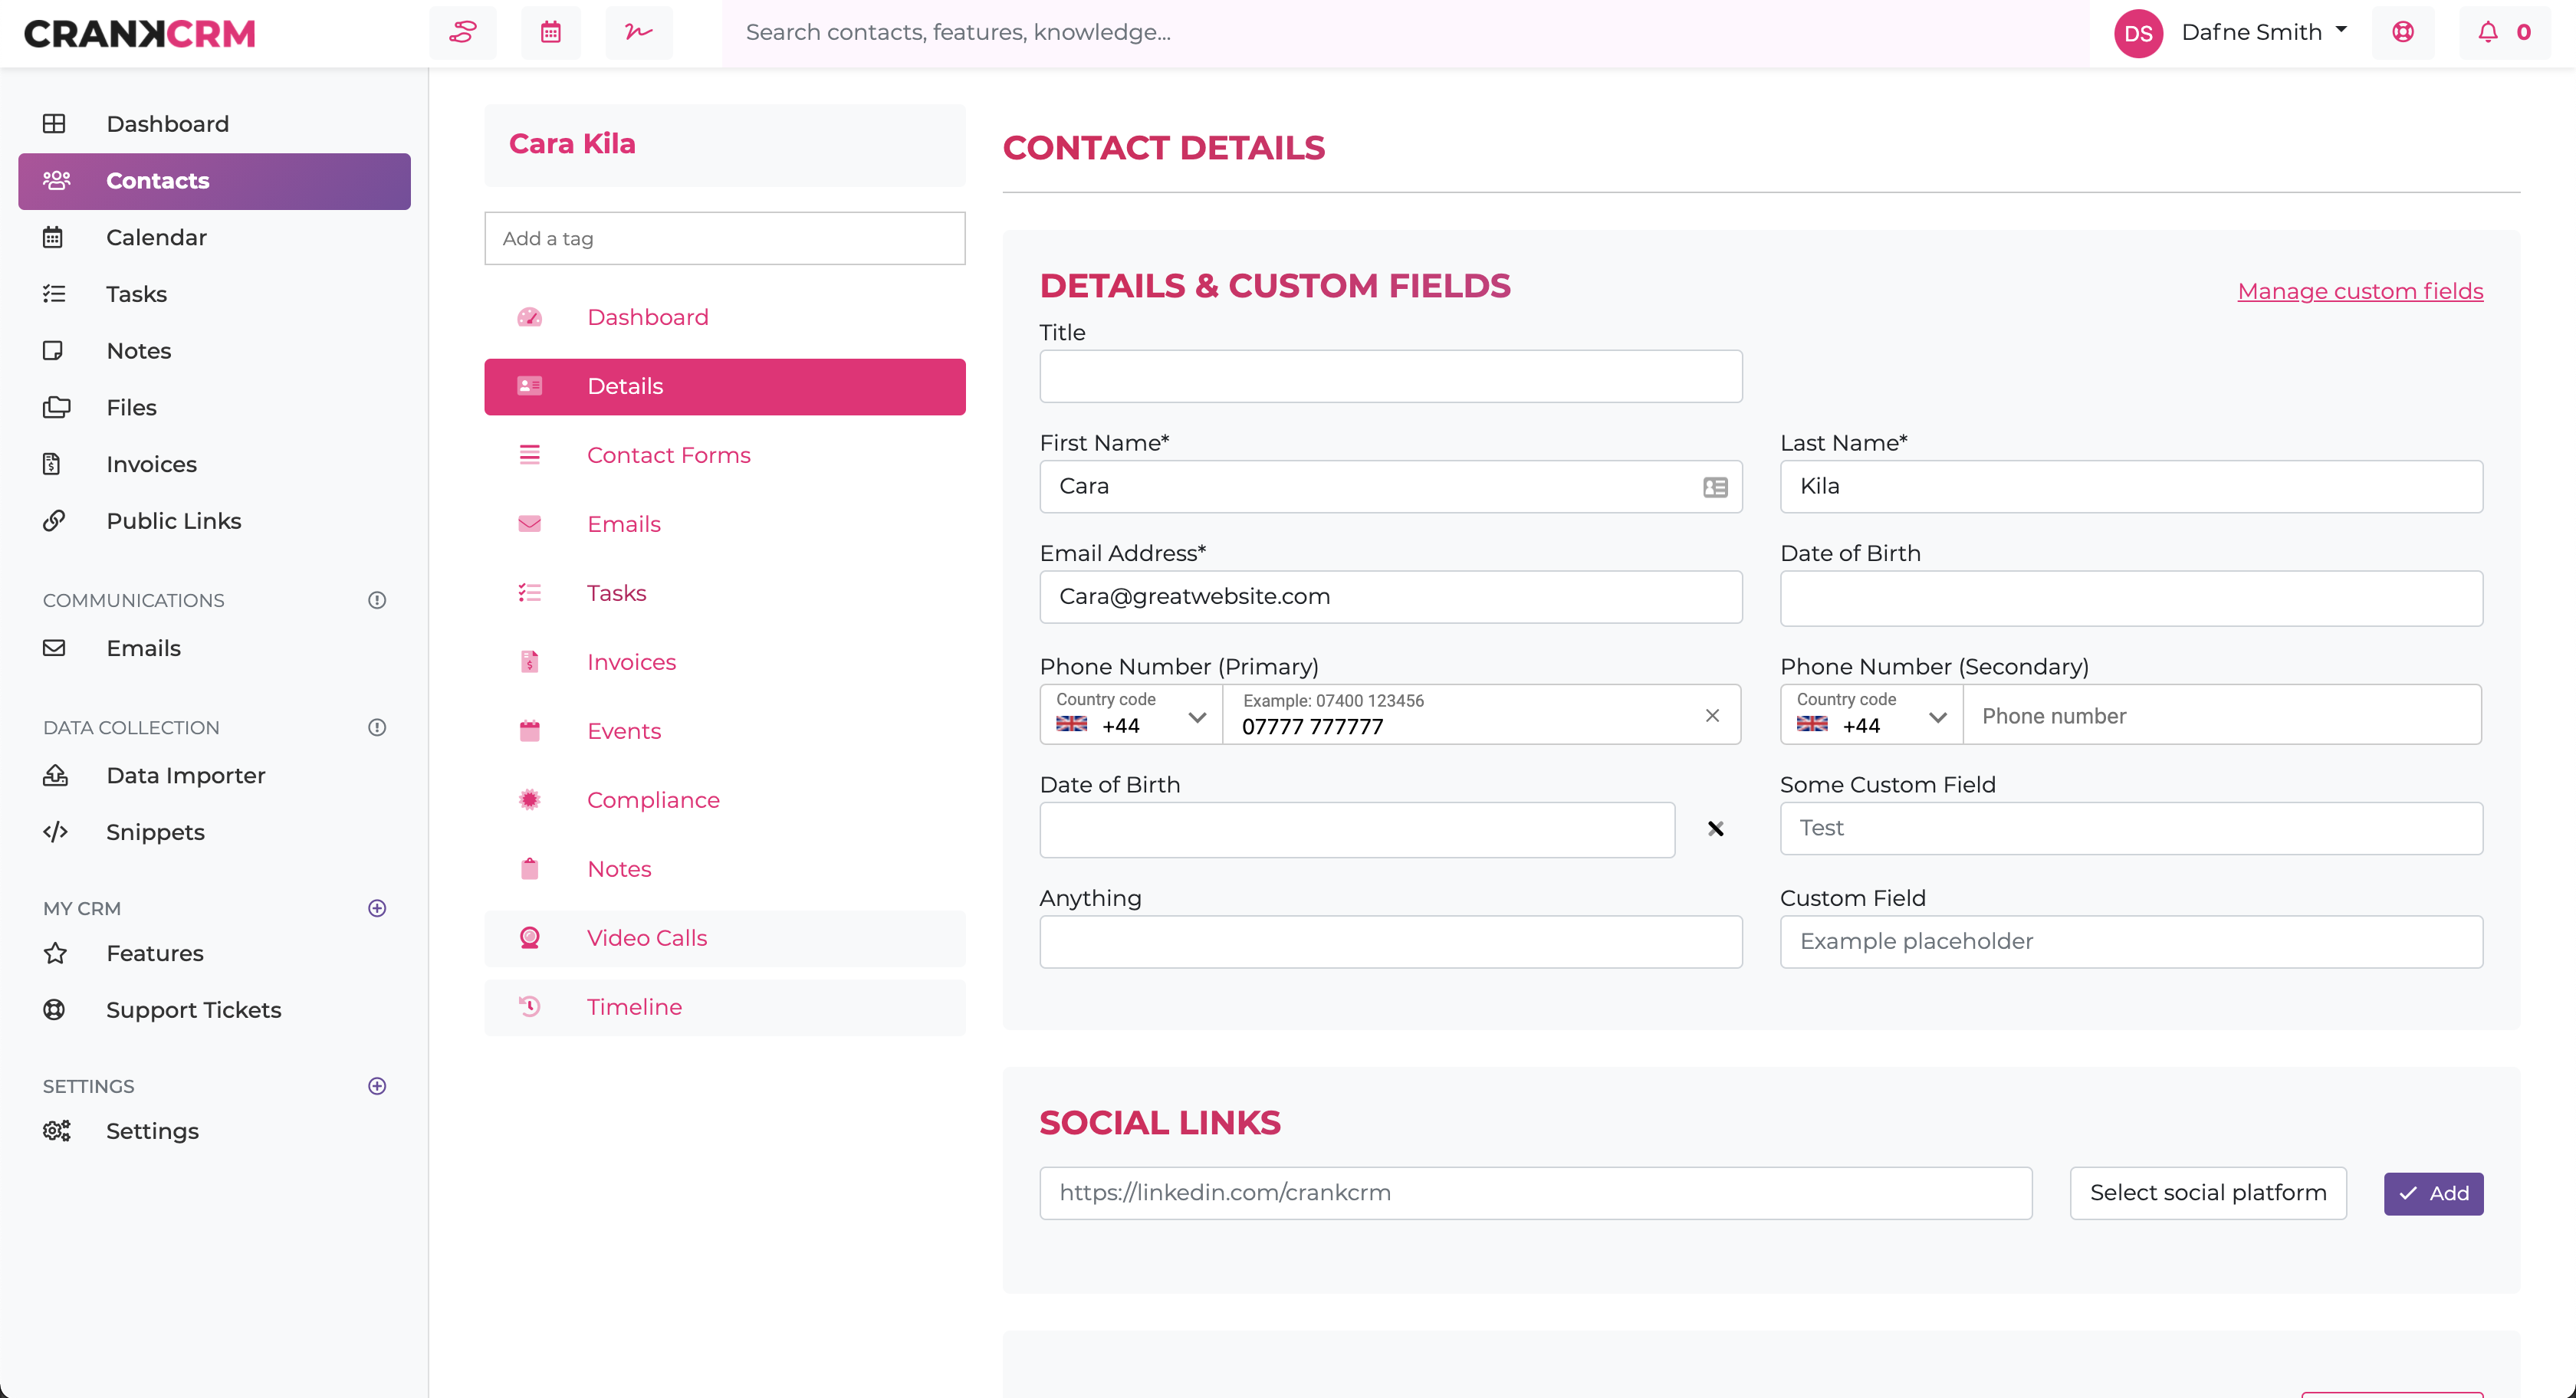This screenshot has height=1398, width=2576.
Task: Click the Communications info toggle icon
Action: point(376,600)
